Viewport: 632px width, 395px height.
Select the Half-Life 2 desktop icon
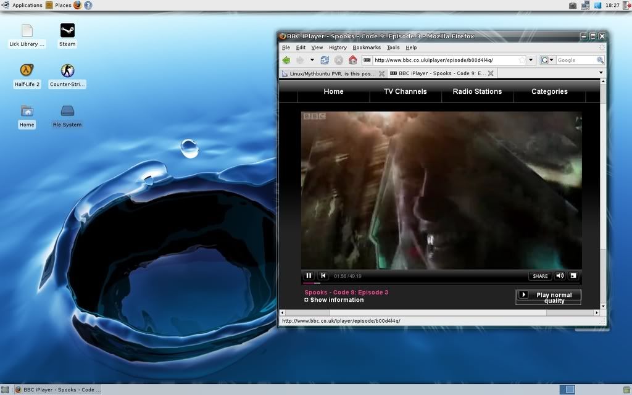(27, 76)
